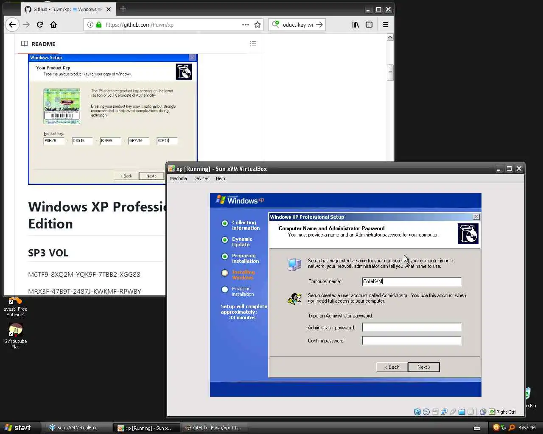This screenshot has width=543, height=434.
Task: Click the Firefox forward arrow
Action: pos(26,25)
